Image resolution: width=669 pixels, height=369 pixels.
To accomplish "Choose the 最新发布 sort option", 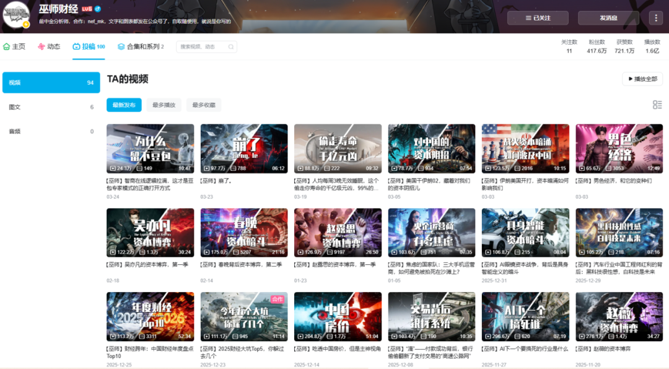I will click(124, 105).
